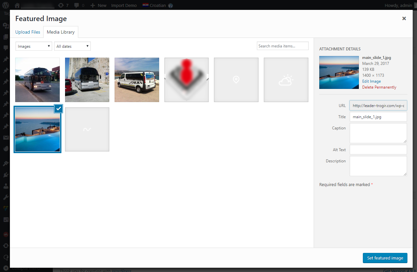Screen dimensions: 417x272
Task: Select the red location pin image
Action: (186, 80)
